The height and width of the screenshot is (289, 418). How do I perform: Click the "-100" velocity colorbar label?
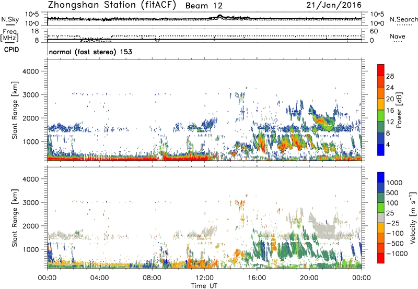coord(394,233)
